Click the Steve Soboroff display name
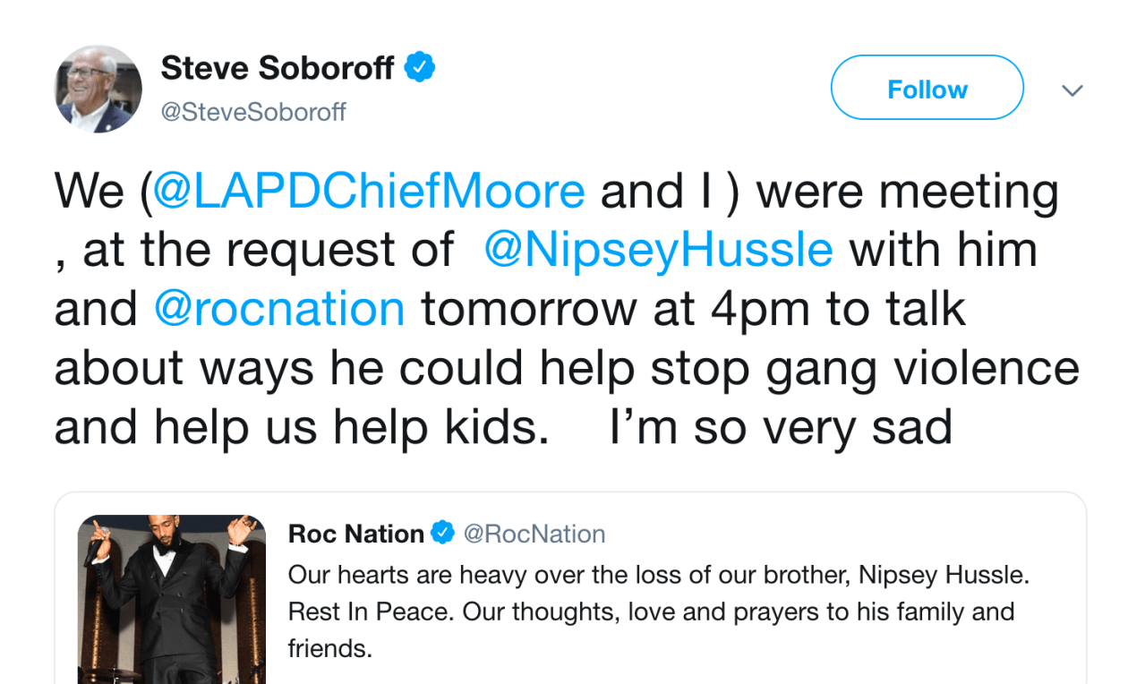This screenshot has width=1145, height=684. click(x=278, y=68)
